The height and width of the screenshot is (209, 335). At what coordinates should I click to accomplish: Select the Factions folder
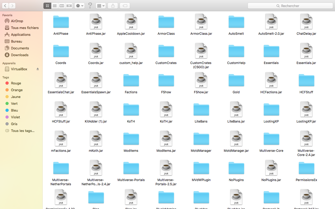click(x=131, y=80)
